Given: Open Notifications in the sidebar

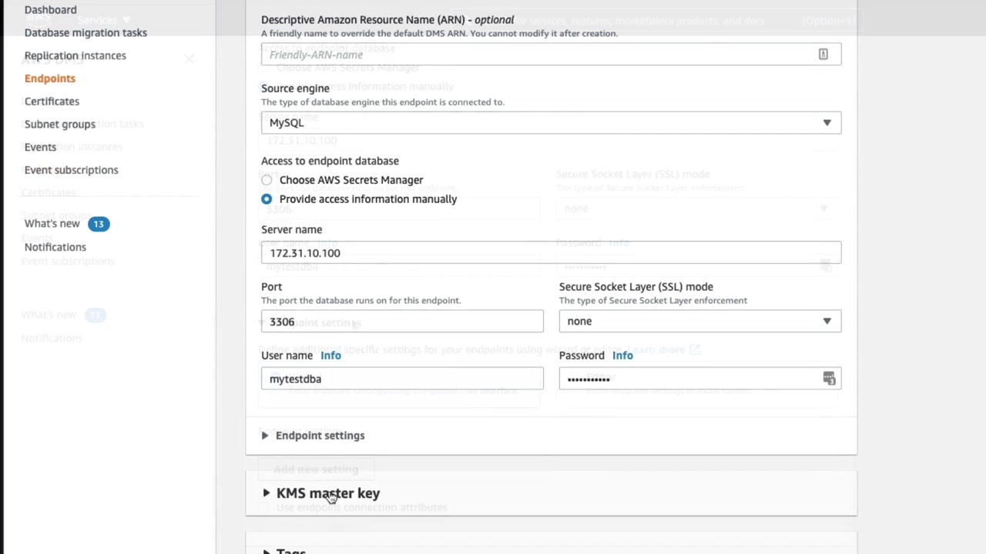Looking at the screenshot, I should tap(55, 247).
